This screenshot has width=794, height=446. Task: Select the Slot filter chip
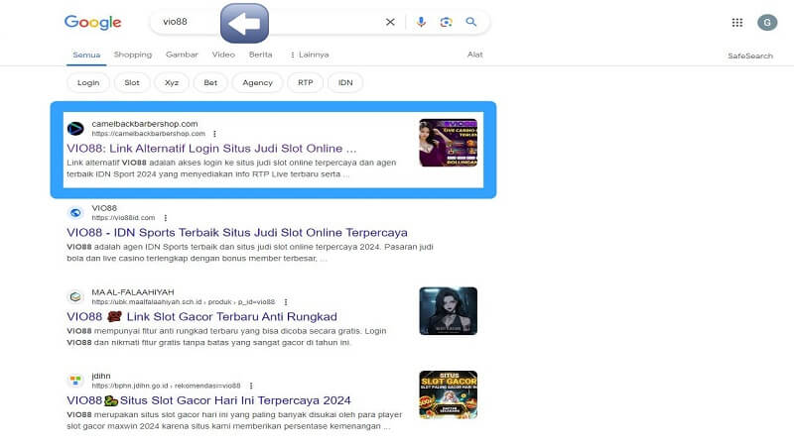tap(132, 83)
